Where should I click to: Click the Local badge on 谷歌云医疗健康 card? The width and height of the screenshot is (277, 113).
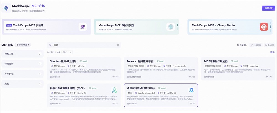(93, 88)
